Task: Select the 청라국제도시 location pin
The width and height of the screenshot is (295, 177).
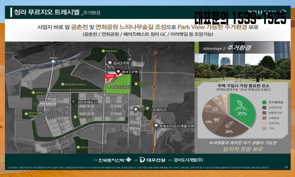Action: 73,102
